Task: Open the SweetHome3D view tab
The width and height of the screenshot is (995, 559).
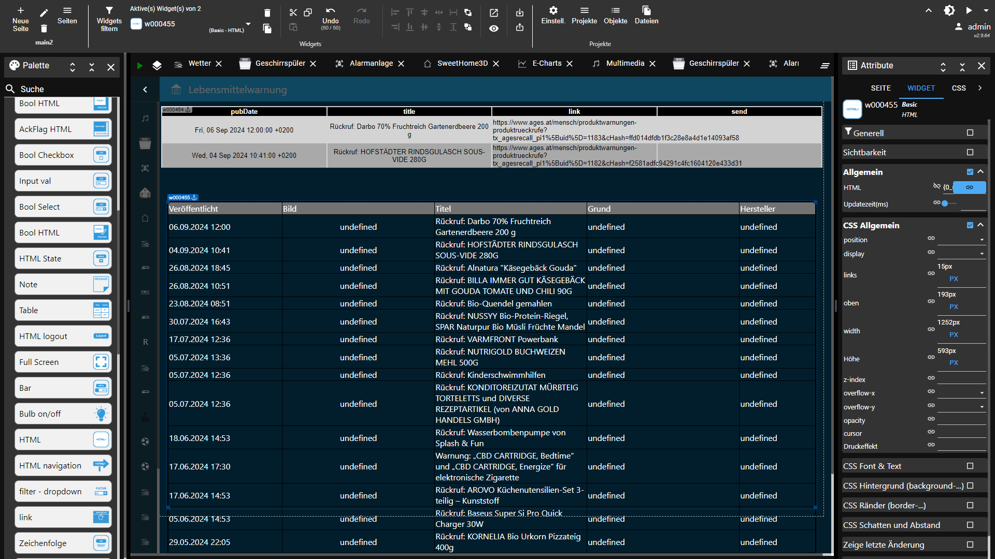Action: tap(462, 63)
